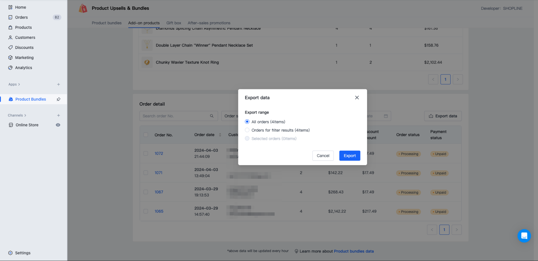The width and height of the screenshot is (538, 261).
Task: Sort the table by Order date
Action: point(220,135)
